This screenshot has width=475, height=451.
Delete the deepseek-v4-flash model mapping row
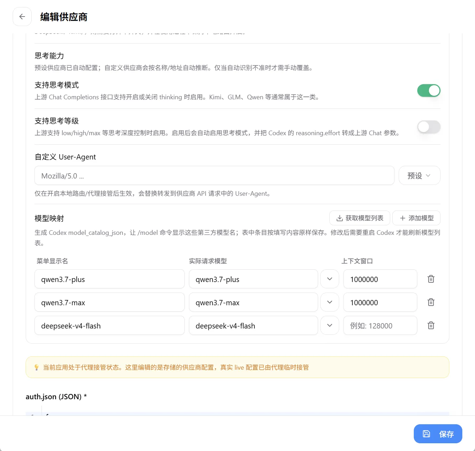431,326
